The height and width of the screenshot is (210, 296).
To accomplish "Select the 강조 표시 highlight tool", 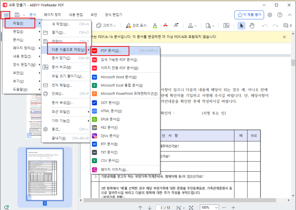I will coord(136,26).
